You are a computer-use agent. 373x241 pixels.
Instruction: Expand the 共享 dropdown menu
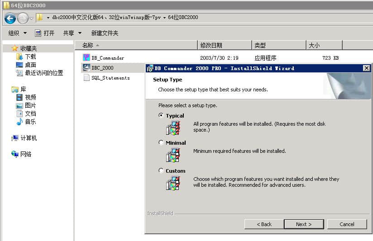[x=72, y=33]
